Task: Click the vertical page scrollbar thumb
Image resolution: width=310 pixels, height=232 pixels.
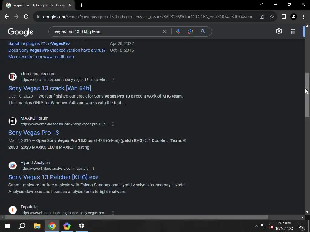Action: [x=307, y=95]
